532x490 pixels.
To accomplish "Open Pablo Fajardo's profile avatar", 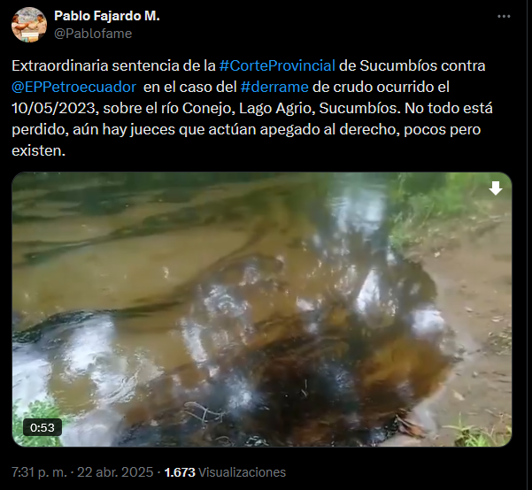I will click(x=29, y=25).
